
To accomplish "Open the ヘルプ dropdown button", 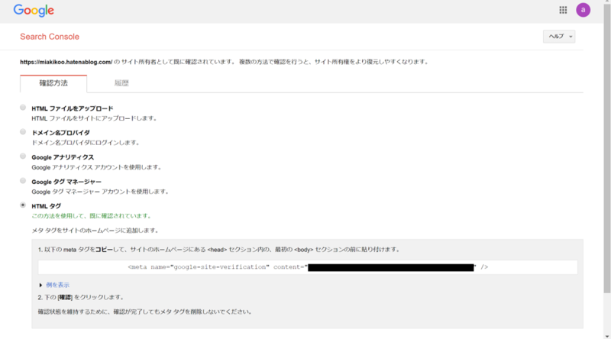I will click(559, 36).
